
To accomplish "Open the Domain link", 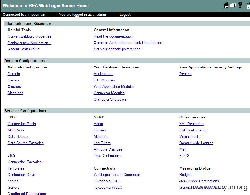I will 14,74.
